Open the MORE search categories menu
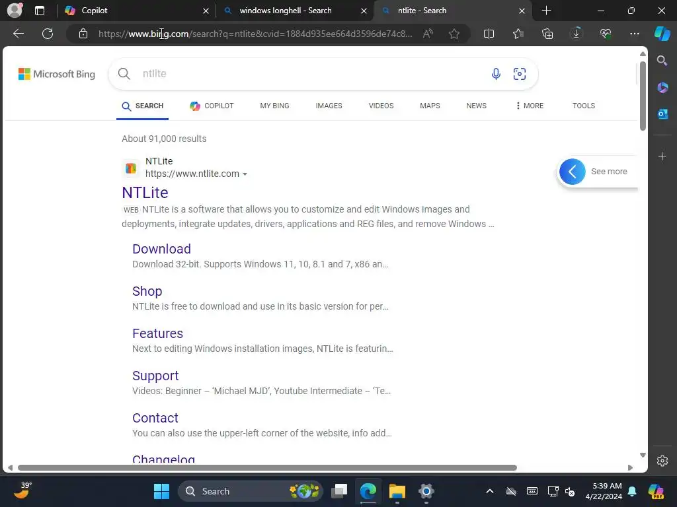Image resolution: width=677 pixels, height=507 pixels. pos(530,106)
